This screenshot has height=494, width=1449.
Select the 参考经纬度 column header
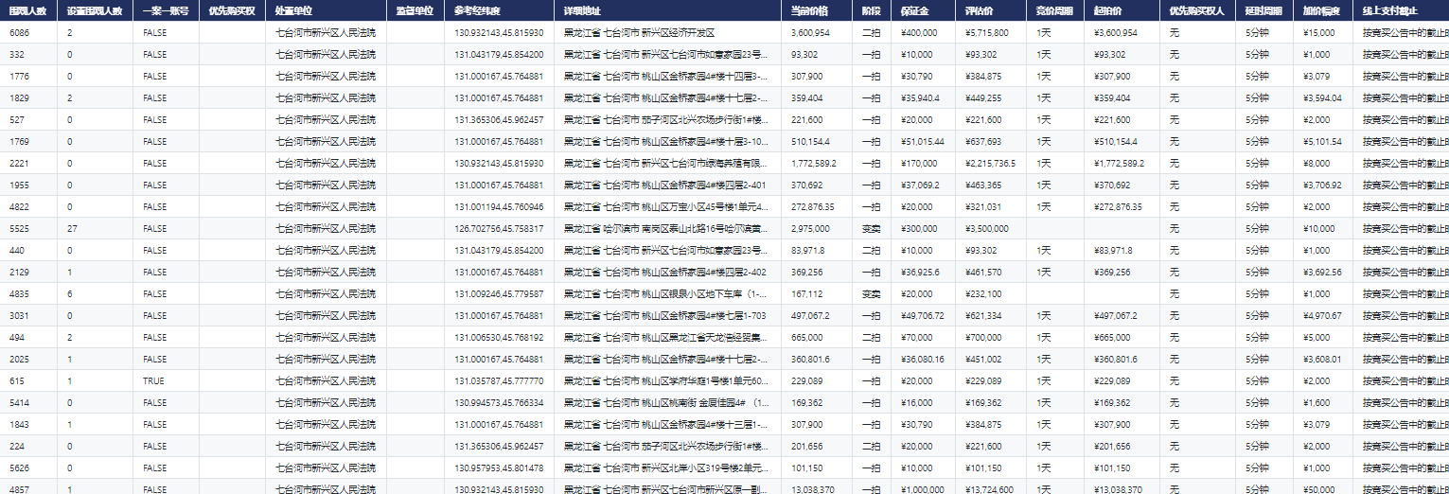500,10
